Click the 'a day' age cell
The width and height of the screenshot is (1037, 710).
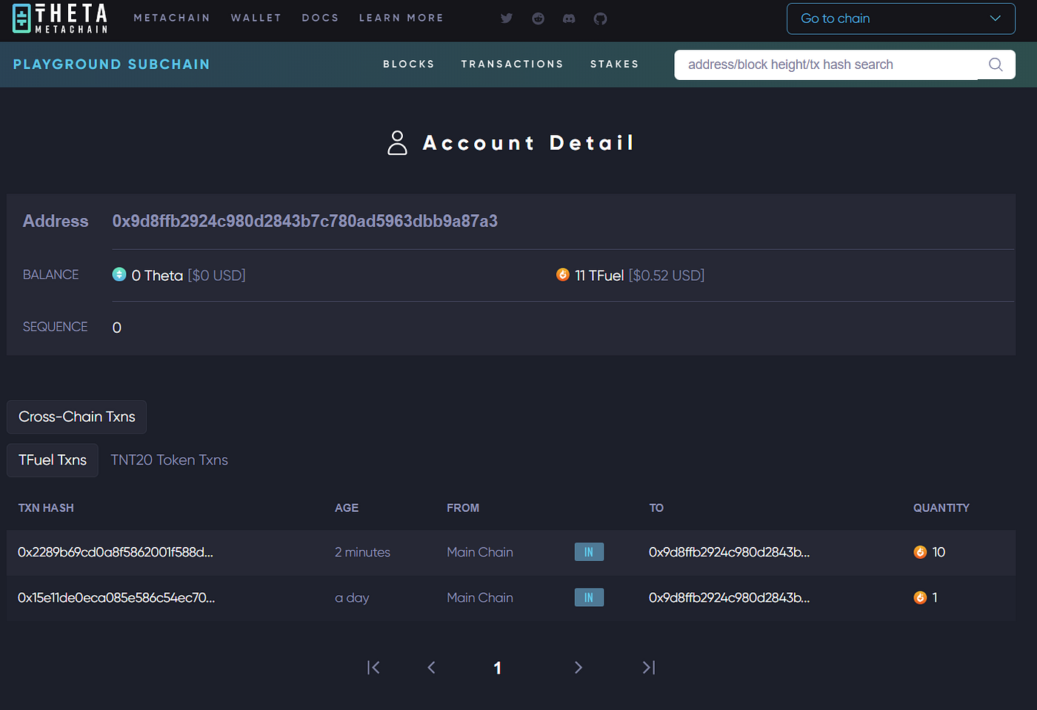tap(352, 597)
